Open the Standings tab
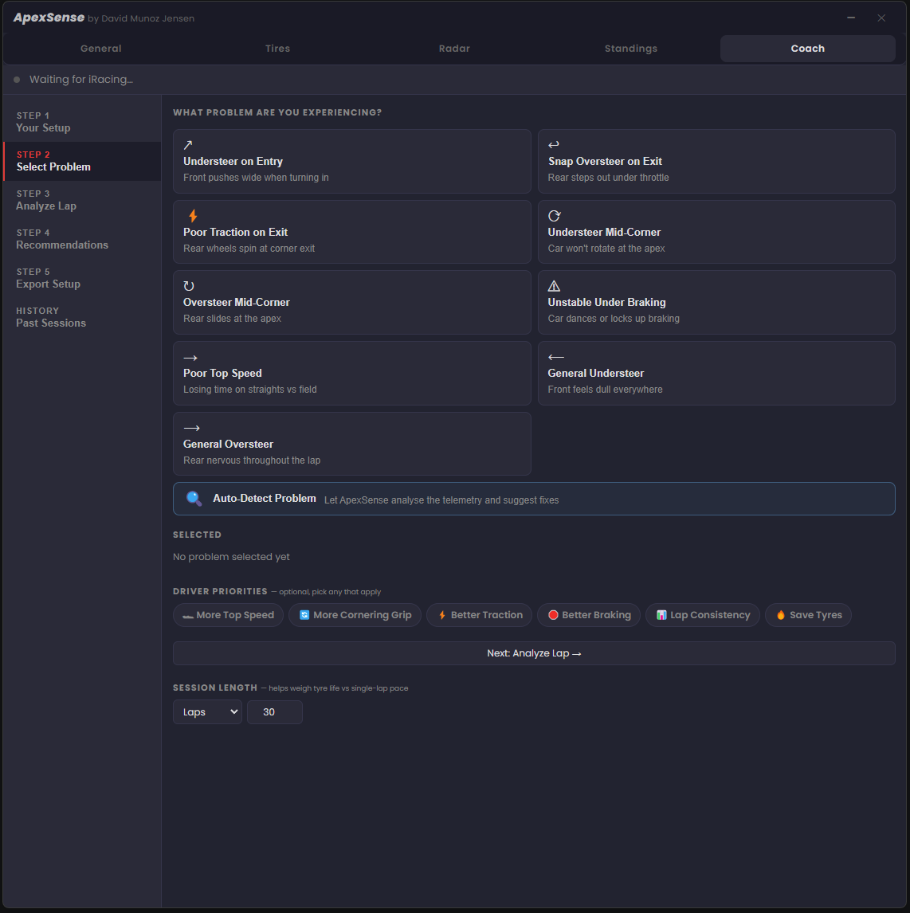The height and width of the screenshot is (913, 910). (x=630, y=48)
